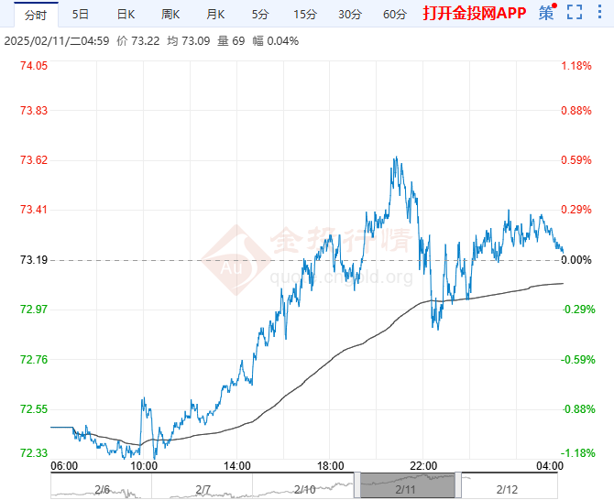This screenshot has width=614, height=500.
Task: Open the 月K chart tab
Action: click(x=215, y=14)
